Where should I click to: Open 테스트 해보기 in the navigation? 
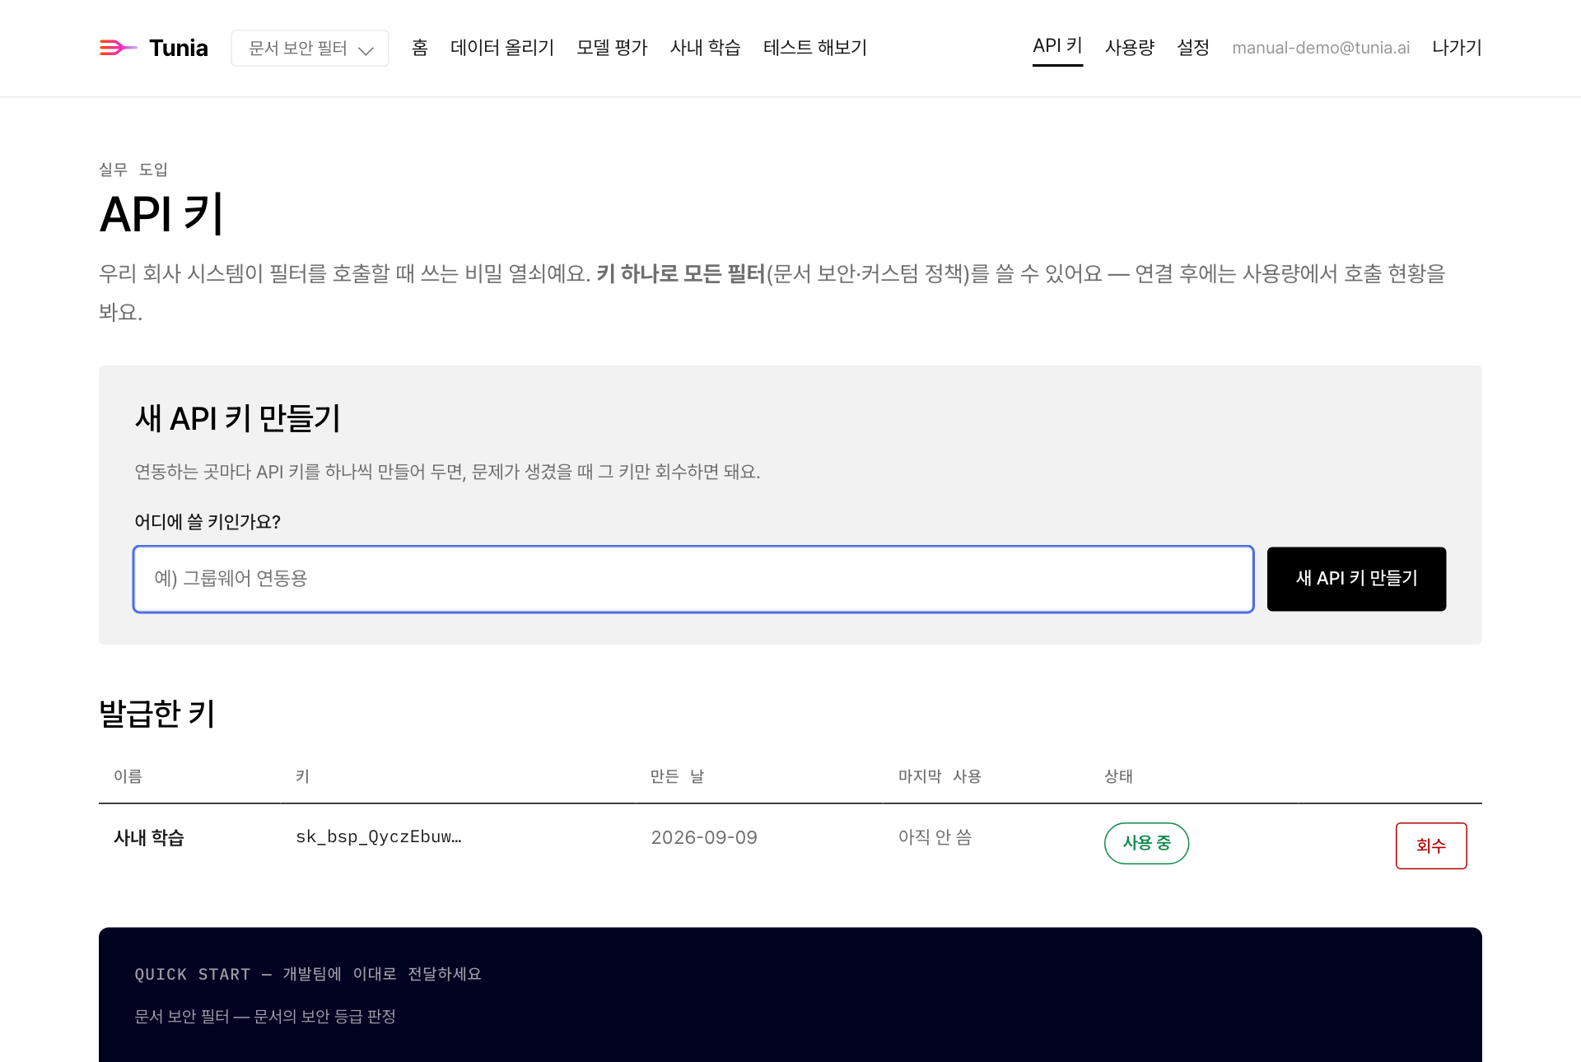(x=815, y=48)
